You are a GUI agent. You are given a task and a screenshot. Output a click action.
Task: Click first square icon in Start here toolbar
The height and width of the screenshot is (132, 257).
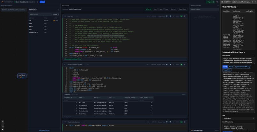(x=167, y=16)
